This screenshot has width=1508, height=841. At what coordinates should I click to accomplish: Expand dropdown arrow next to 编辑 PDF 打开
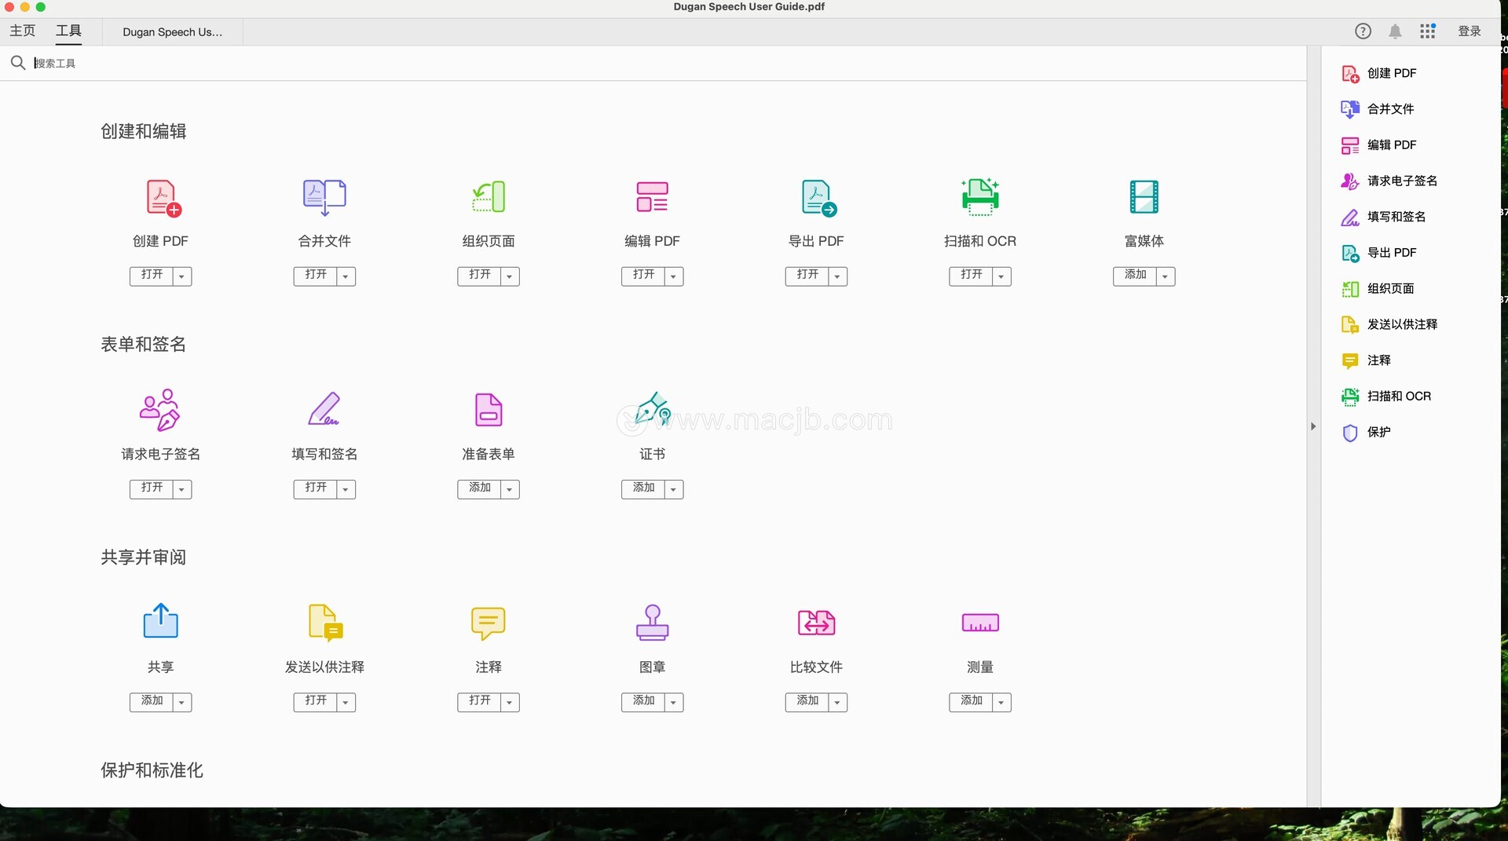point(674,276)
